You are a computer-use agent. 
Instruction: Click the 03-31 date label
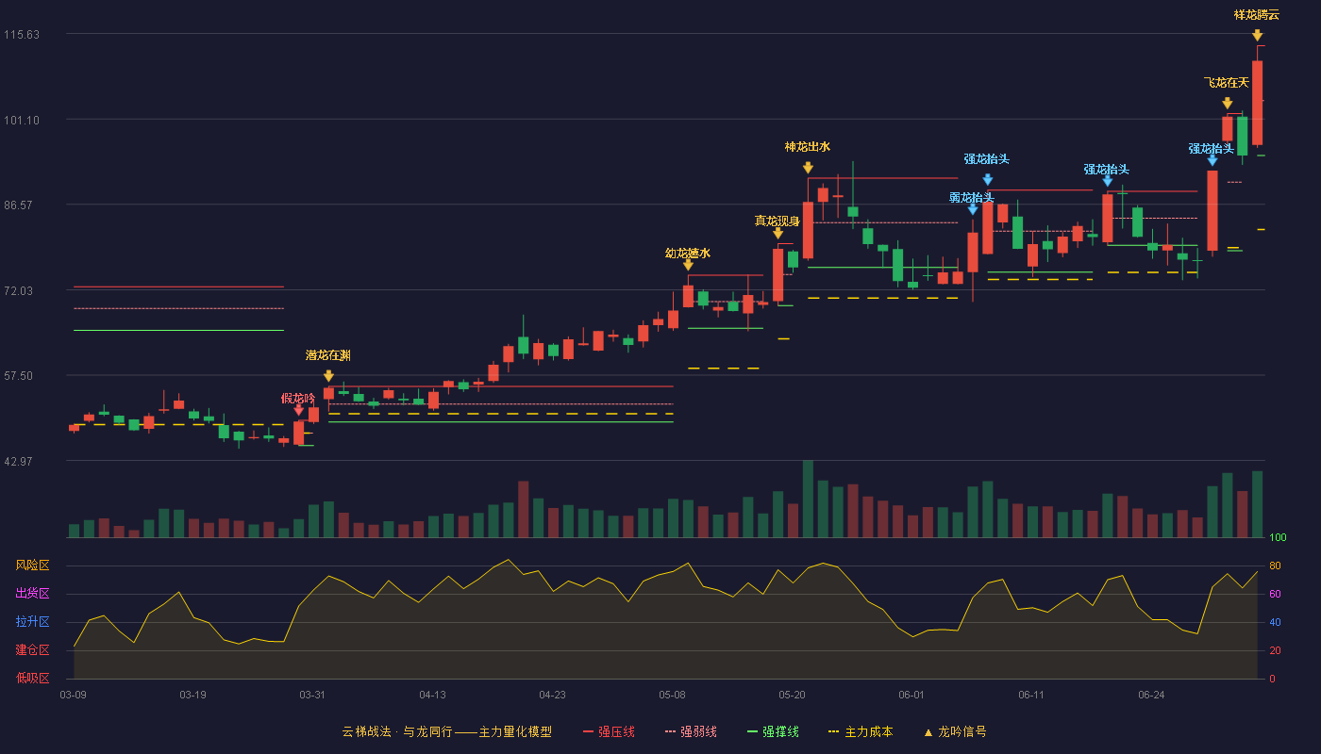pyautogui.click(x=312, y=695)
